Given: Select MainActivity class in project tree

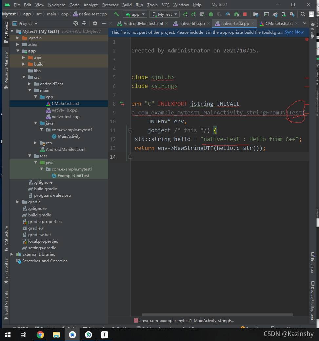Looking at the screenshot, I should tap(59, 136).
